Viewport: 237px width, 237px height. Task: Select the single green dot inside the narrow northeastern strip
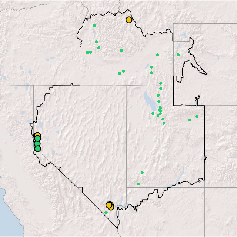point(178,55)
